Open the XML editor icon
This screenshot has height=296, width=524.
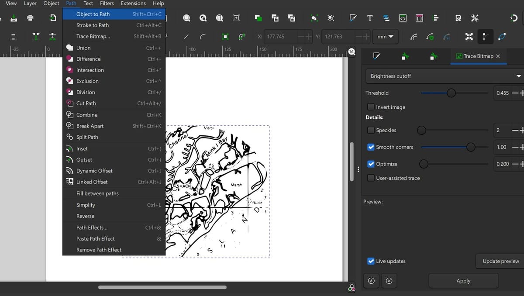click(403, 18)
